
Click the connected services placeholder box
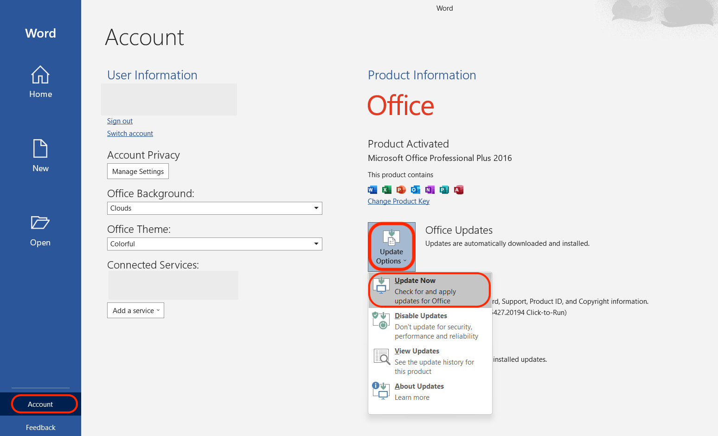point(173,285)
